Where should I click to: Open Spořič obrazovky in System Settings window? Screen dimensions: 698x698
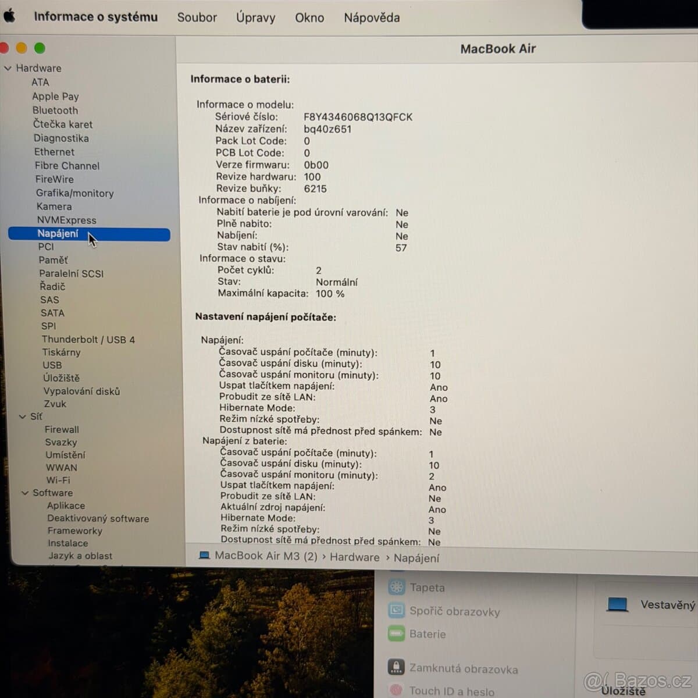click(444, 611)
